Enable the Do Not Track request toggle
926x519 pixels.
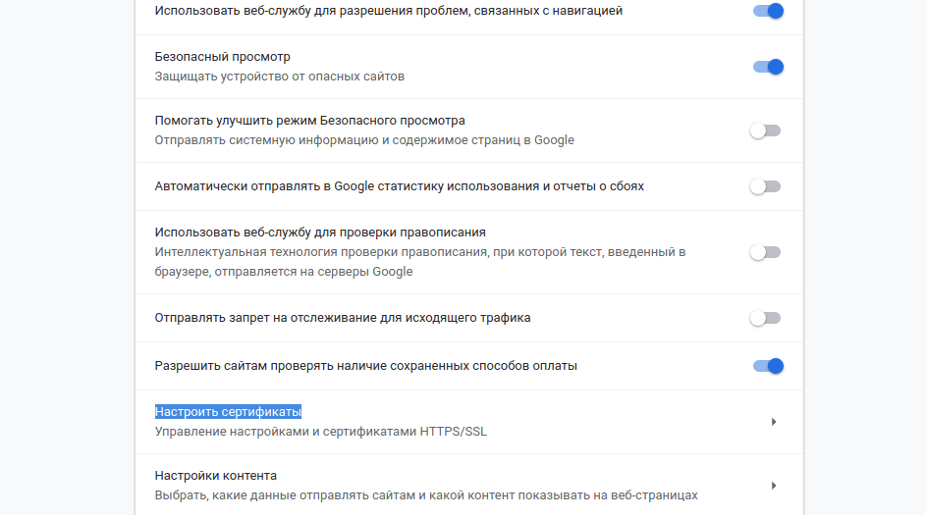pos(765,318)
